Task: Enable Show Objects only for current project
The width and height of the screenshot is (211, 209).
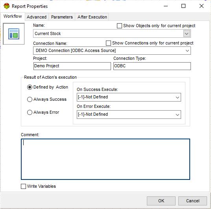Action: pyautogui.click(x=119, y=26)
